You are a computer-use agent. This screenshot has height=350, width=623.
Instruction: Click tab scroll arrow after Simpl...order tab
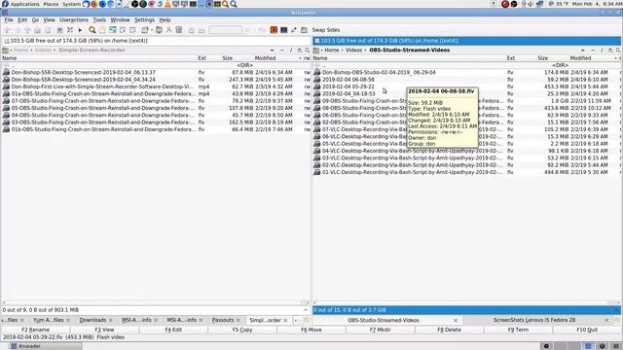point(296,320)
